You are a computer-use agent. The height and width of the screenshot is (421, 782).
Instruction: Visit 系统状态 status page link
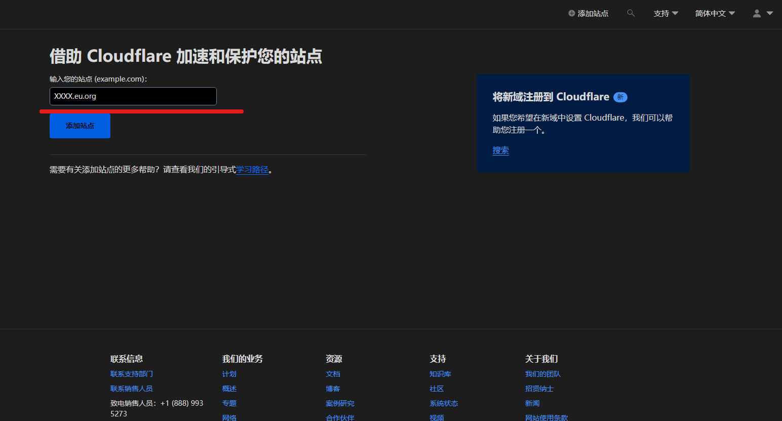click(x=444, y=403)
